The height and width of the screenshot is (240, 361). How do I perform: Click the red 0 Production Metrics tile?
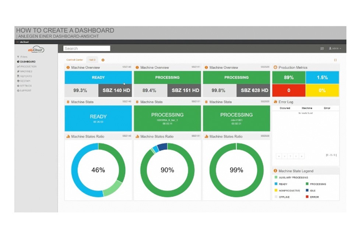click(x=289, y=90)
